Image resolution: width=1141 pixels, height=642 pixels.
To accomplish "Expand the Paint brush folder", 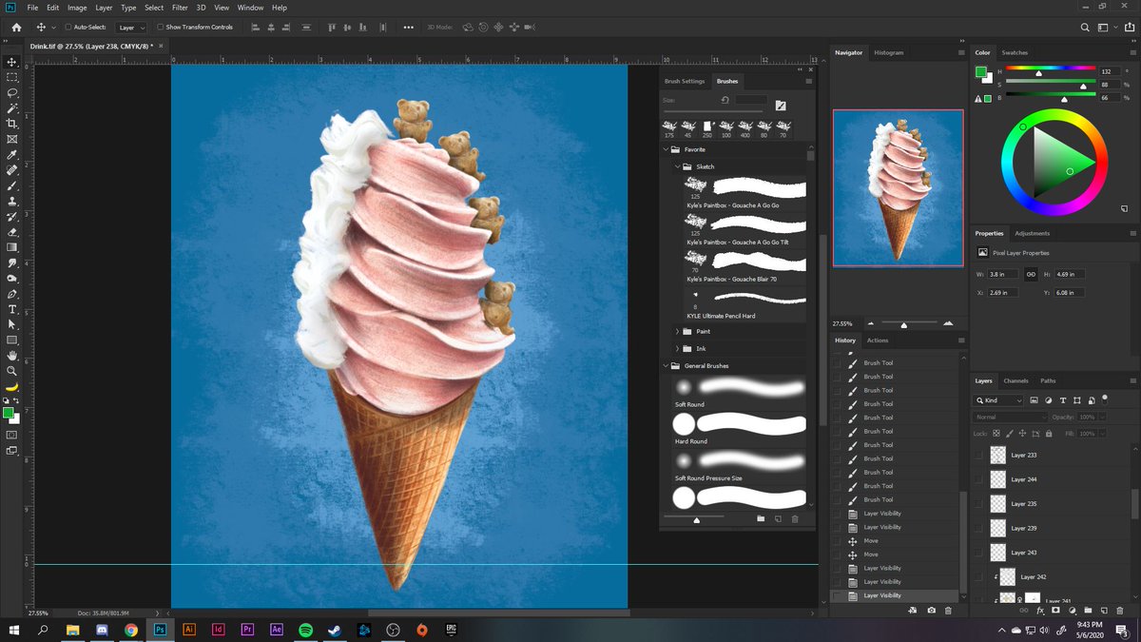I will tap(678, 332).
